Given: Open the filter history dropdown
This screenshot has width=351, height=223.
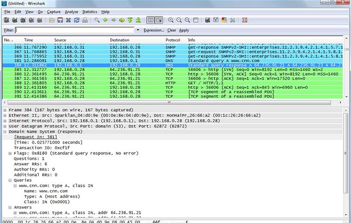Looking at the screenshot, I should point(138,30).
